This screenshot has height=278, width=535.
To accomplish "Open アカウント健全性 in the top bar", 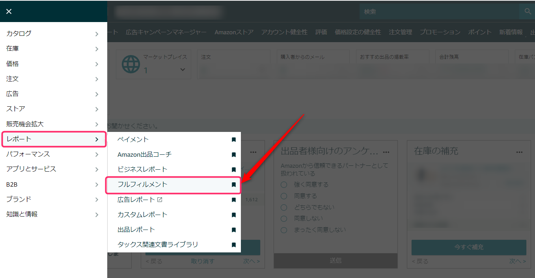I will tap(284, 32).
